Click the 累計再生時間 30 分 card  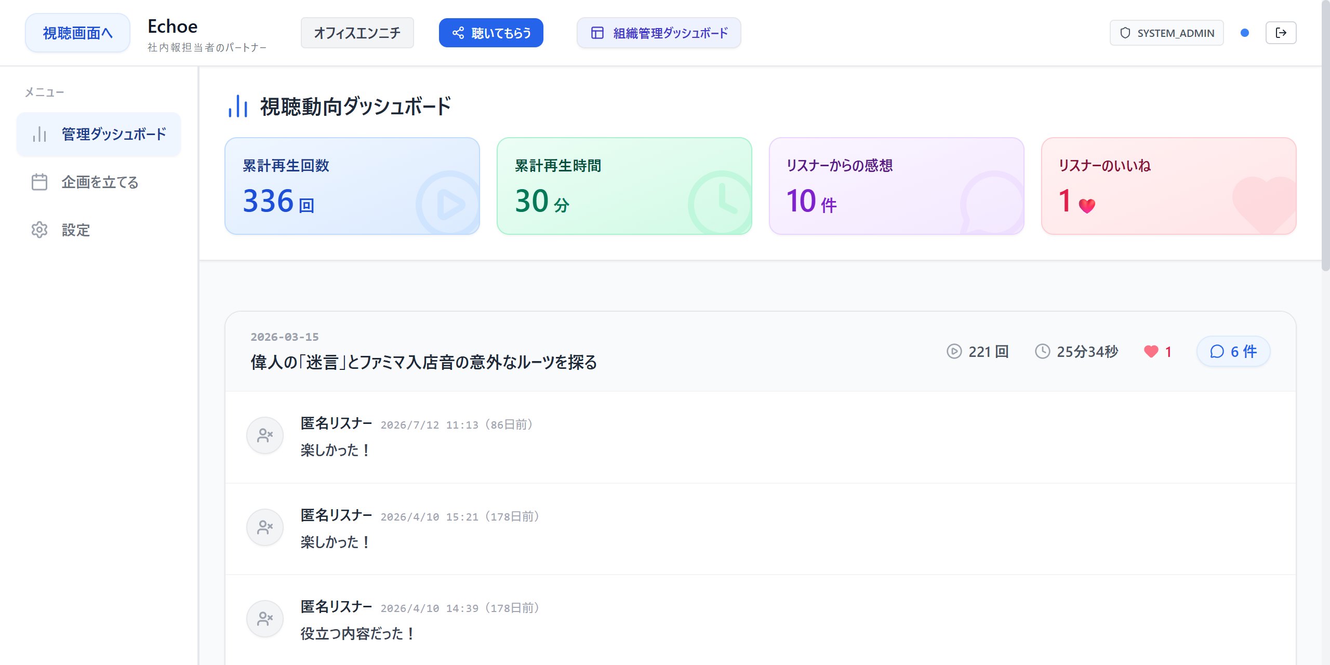(624, 186)
